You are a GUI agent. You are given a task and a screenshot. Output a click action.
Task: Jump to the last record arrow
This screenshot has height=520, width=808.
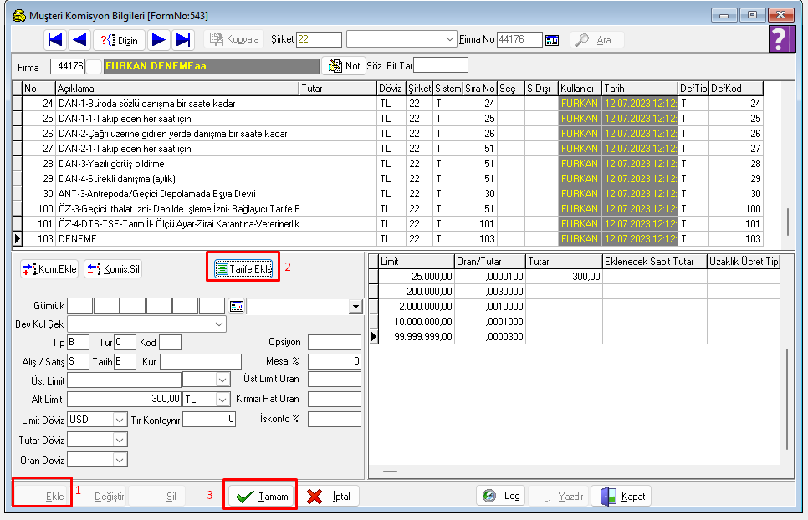[184, 39]
